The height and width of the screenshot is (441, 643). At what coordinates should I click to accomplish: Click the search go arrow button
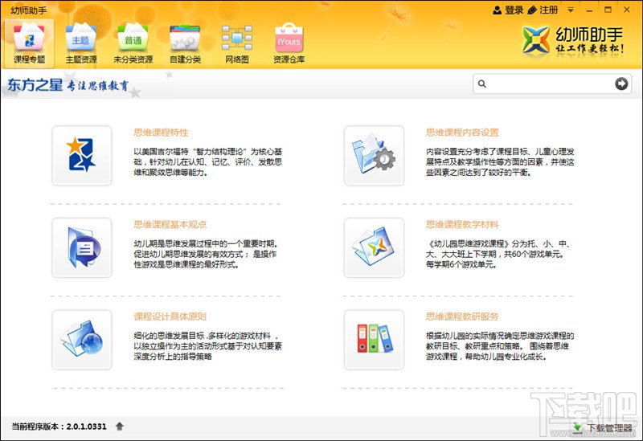tap(621, 84)
